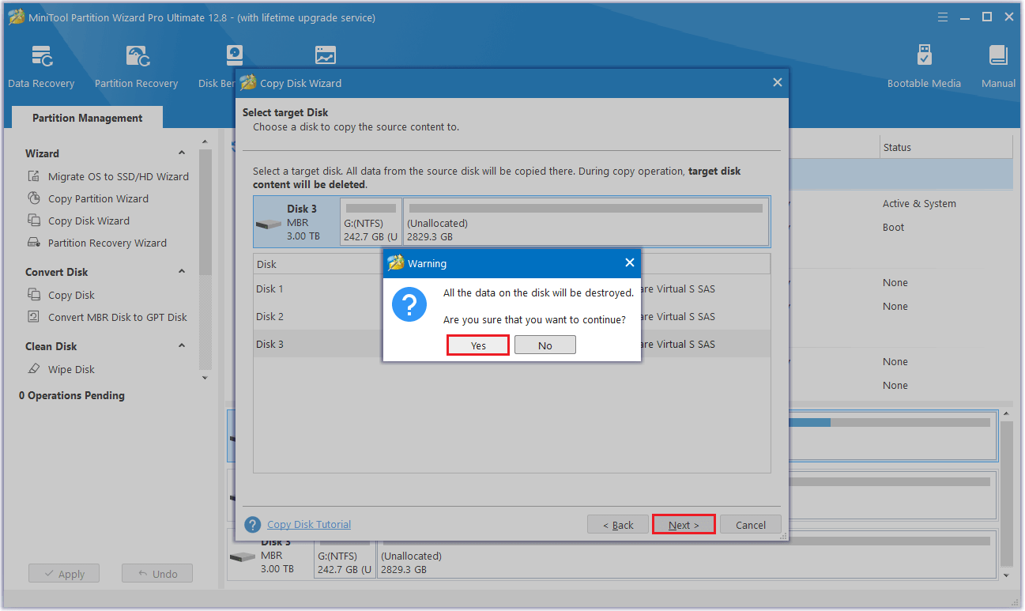Switch to Partition Management tab
Image resolution: width=1025 pixels, height=611 pixels.
(x=87, y=118)
